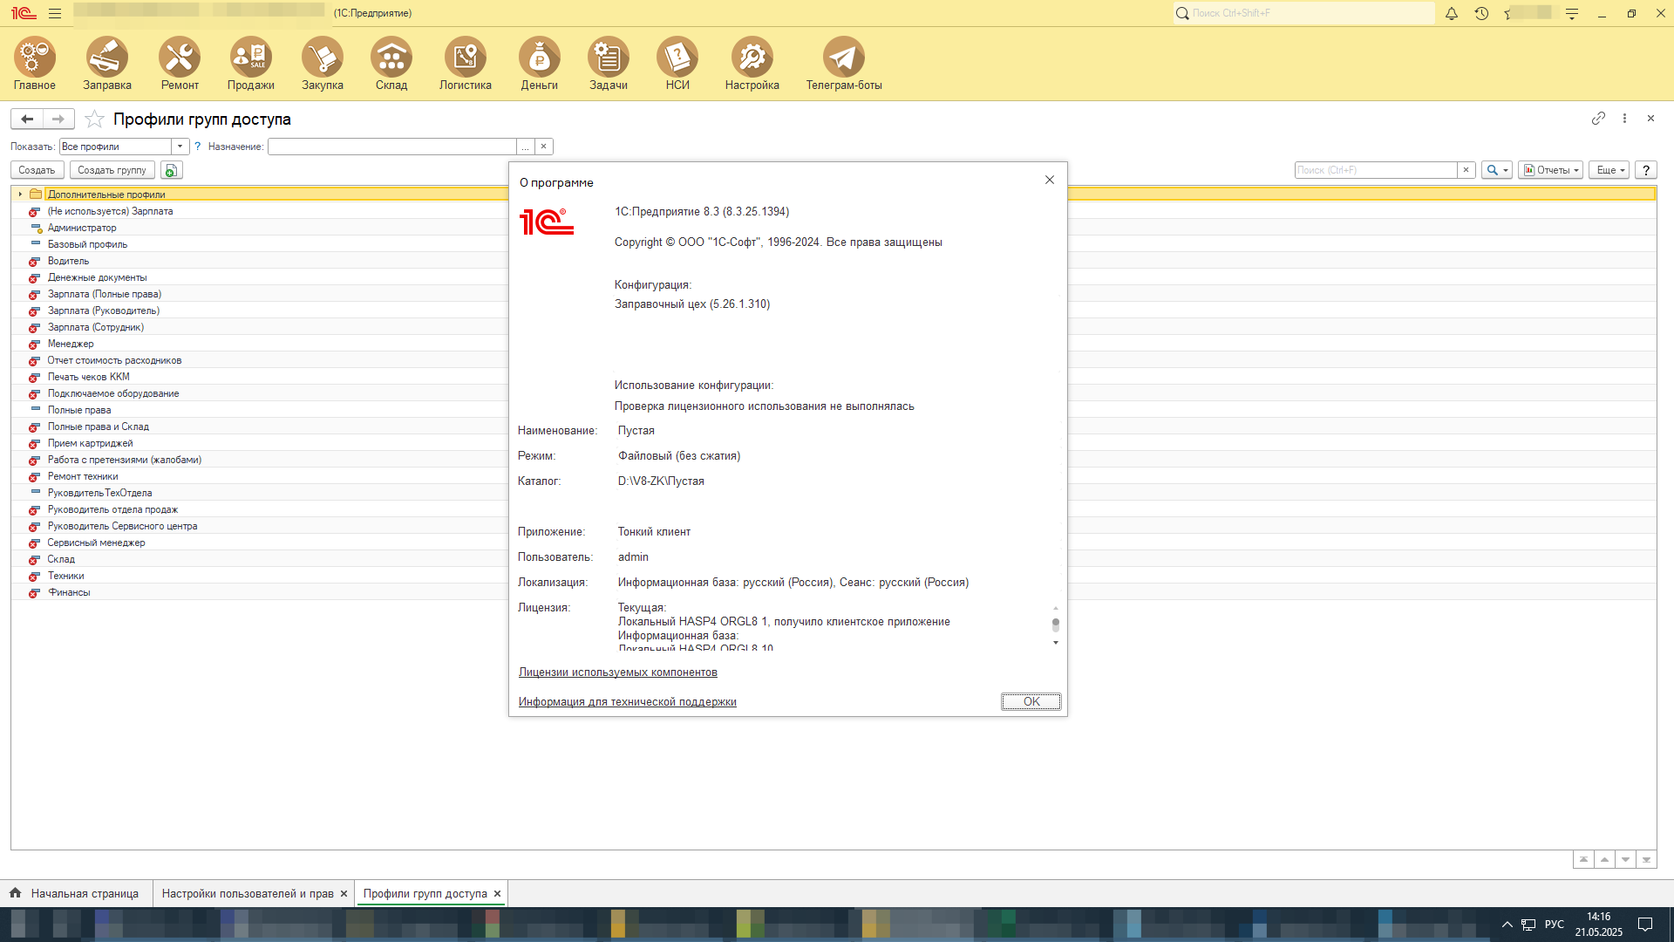Focus the list search field
The height and width of the screenshot is (942, 1674).
(1376, 170)
